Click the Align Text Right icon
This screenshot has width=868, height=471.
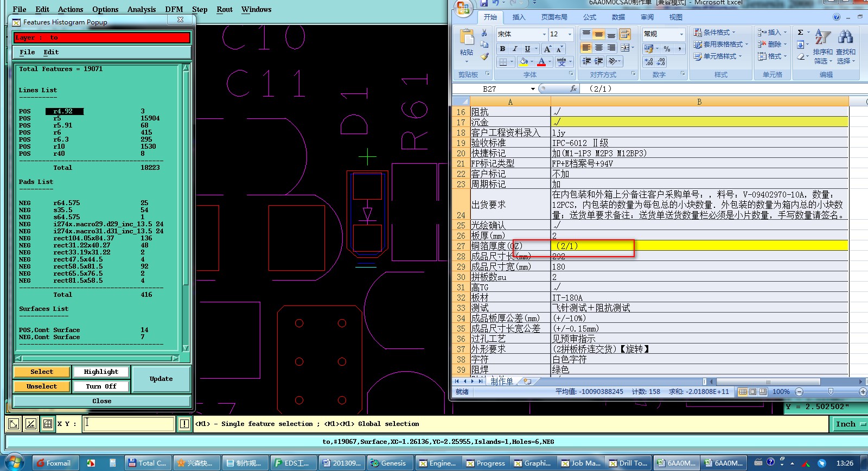click(611, 48)
